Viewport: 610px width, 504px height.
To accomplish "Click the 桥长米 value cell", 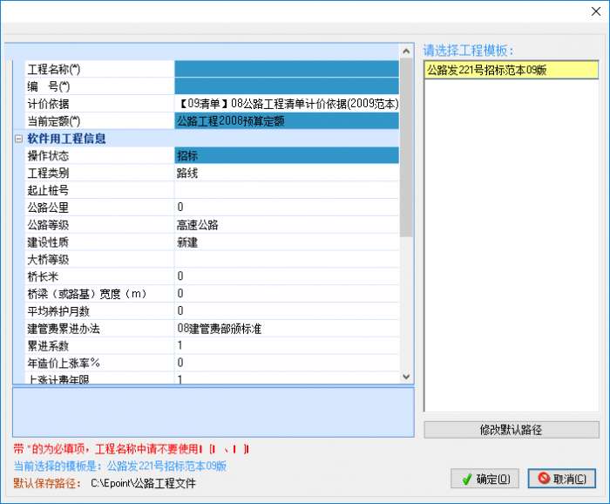I will click(x=287, y=276).
